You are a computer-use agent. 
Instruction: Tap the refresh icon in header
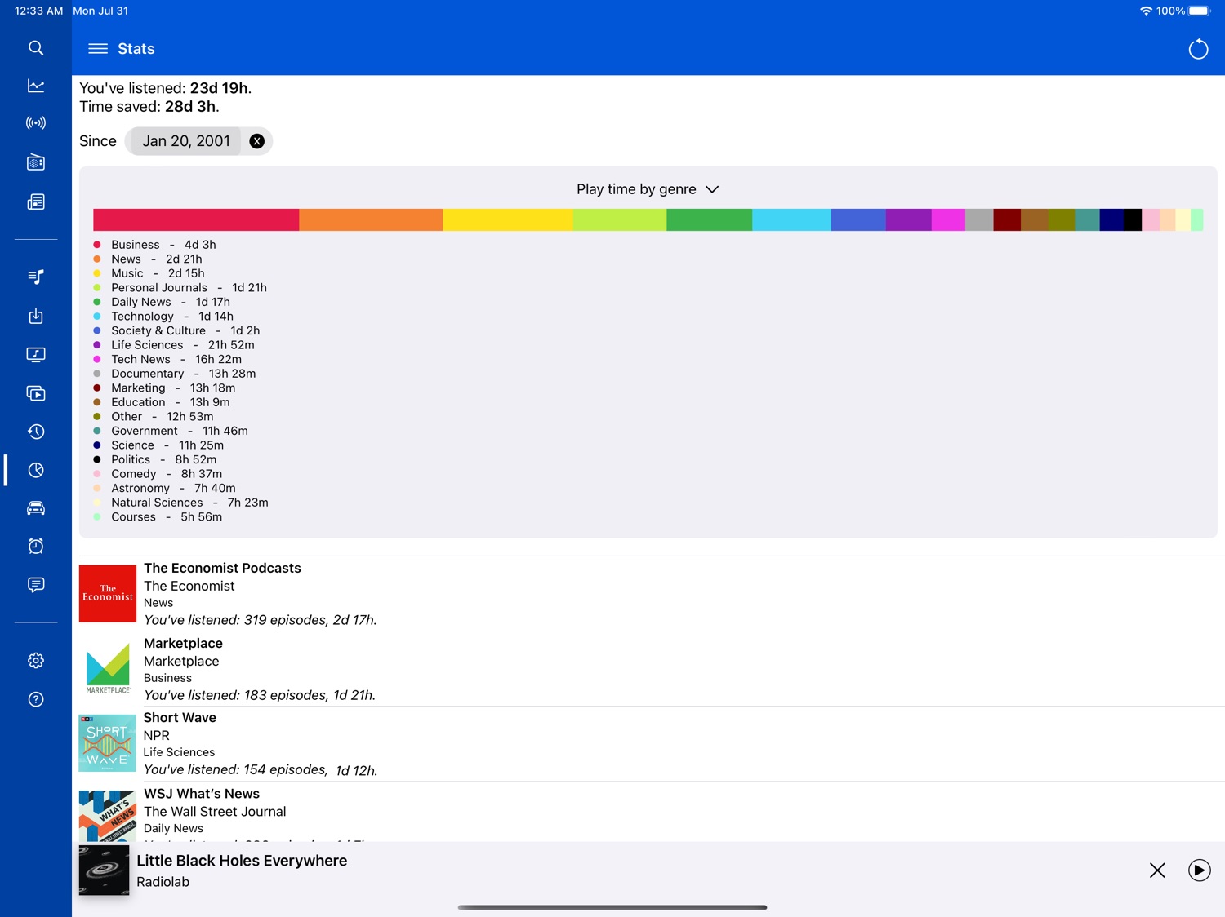pyautogui.click(x=1198, y=49)
